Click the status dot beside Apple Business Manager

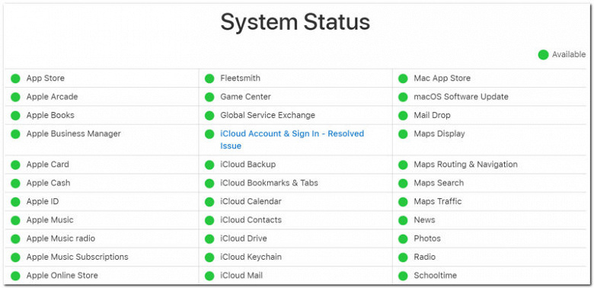point(15,134)
